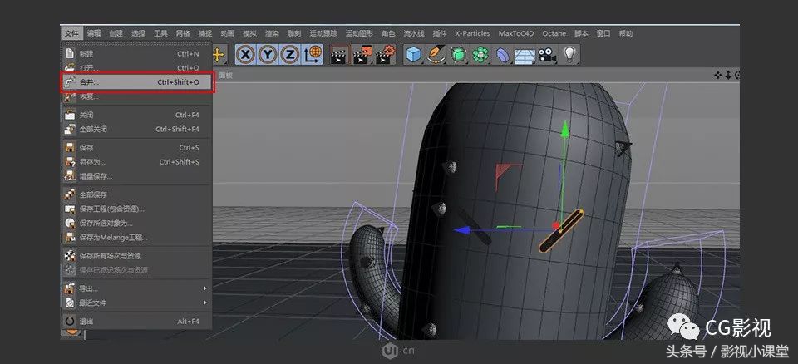
Task: Toggle the X axis lock
Action: 245,55
